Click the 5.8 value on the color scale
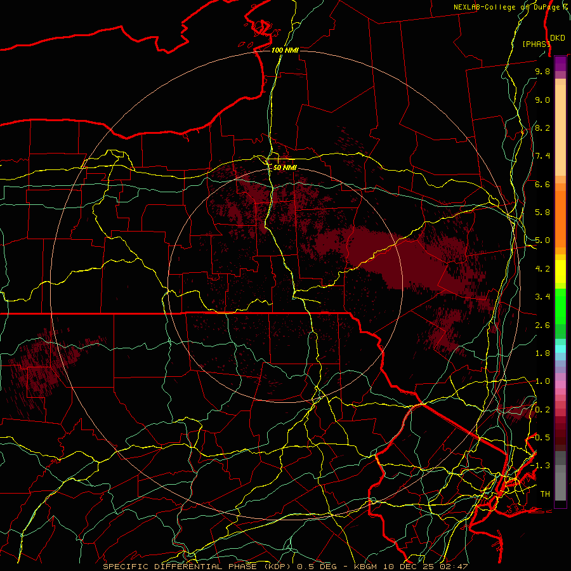Image resolution: width=571 pixels, height=571 pixels. [542, 213]
